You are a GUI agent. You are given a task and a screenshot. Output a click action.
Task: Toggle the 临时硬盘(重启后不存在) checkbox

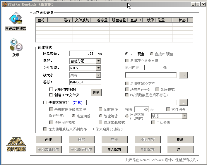click(127, 95)
